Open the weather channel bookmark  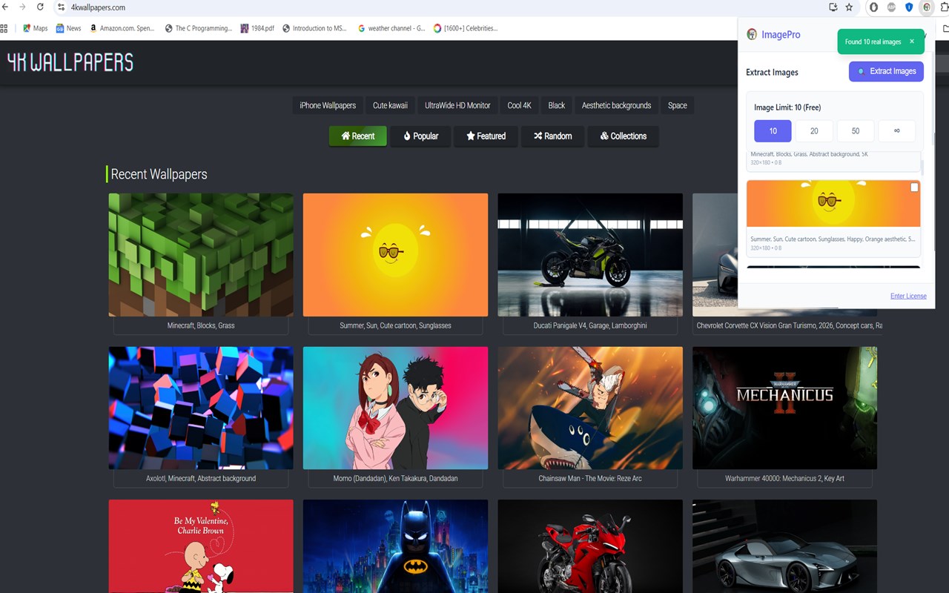(391, 28)
